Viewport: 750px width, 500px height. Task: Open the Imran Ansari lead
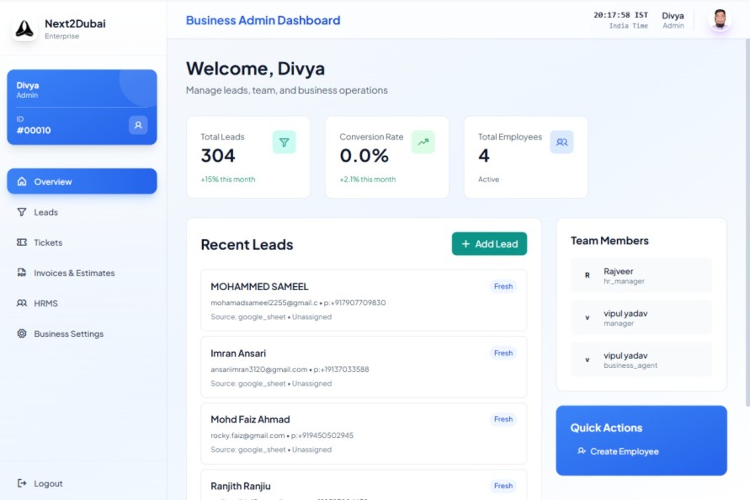coord(364,367)
